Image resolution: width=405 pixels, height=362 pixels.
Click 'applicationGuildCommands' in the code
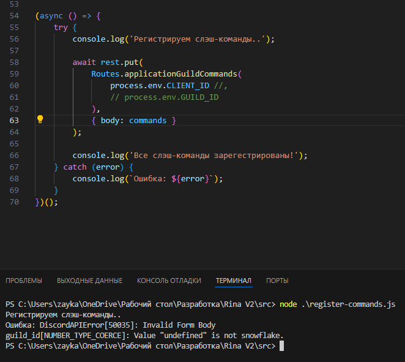pos(181,74)
